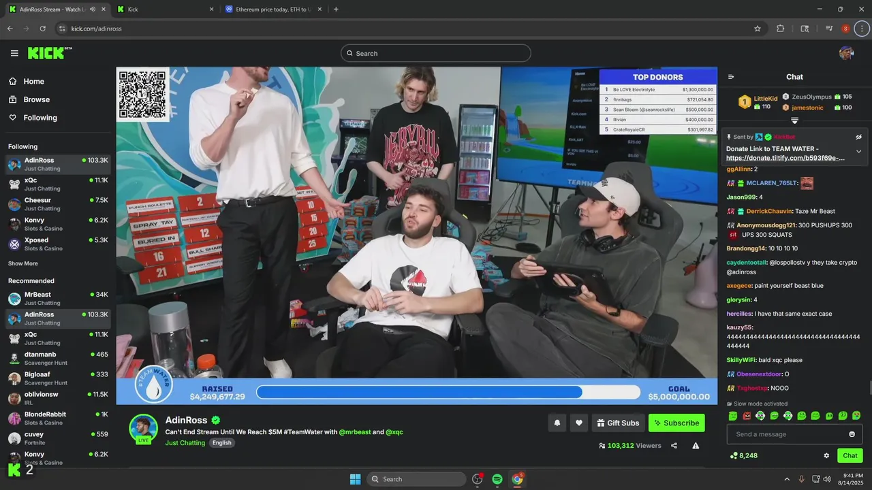The width and height of the screenshot is (872, 490).
Task: Open oblivionsw channel under Recommended
Action: click(x=58, y=398)
